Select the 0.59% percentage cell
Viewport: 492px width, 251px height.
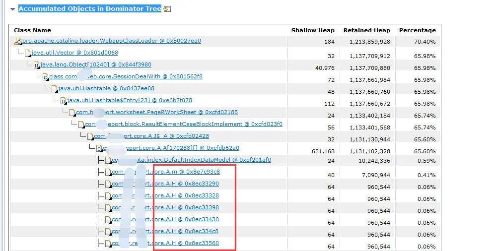[426, 161]
